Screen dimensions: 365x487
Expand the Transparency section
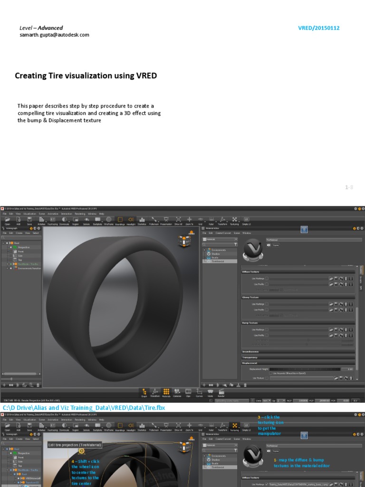pyautogui.click(x=298, y=357)
